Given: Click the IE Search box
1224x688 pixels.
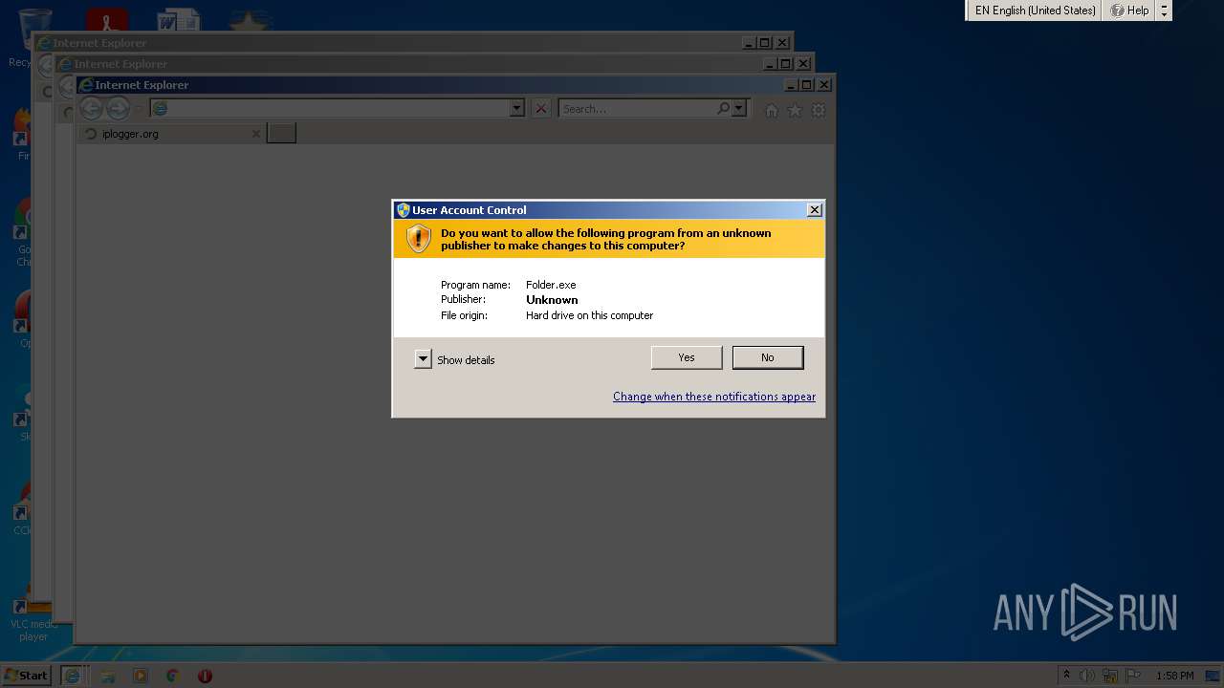Looking at the screenshot, I should point(637,109).
